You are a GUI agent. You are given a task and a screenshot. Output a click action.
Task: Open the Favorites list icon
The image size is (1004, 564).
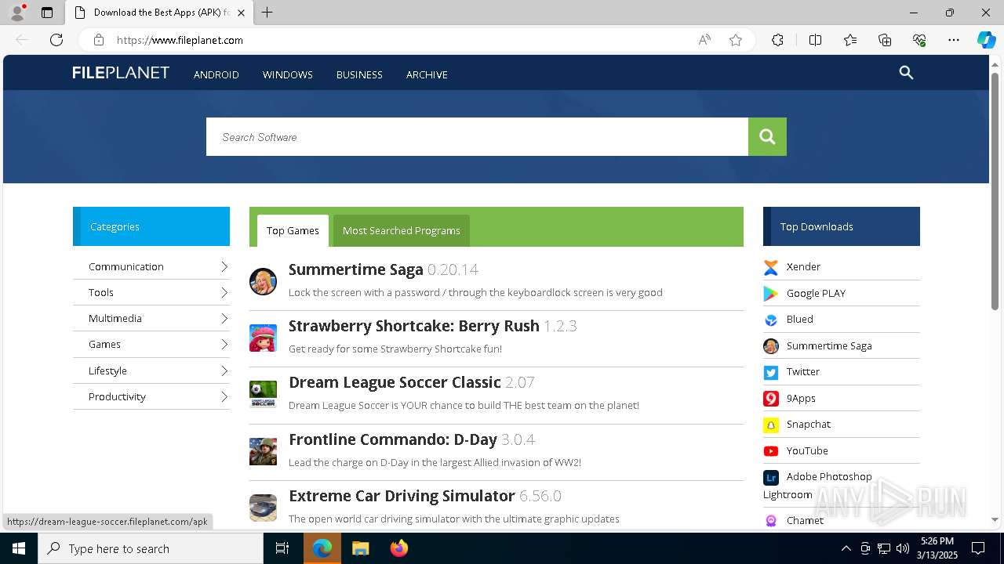pos(850,40)
